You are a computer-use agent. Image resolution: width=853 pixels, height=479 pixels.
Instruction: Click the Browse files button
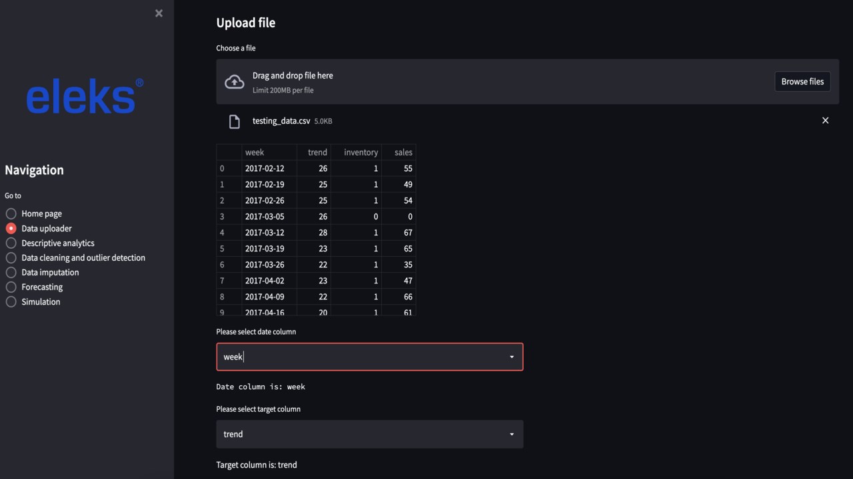click(802, 82)
